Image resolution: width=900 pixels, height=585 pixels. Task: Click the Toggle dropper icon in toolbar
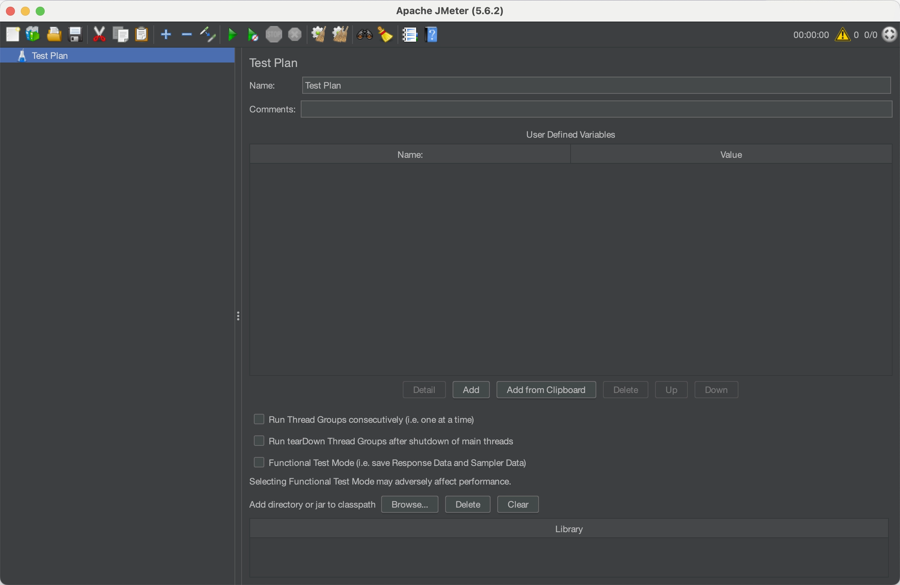point(208,34)
